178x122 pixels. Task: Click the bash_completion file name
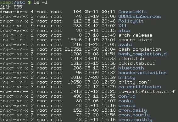140,49
